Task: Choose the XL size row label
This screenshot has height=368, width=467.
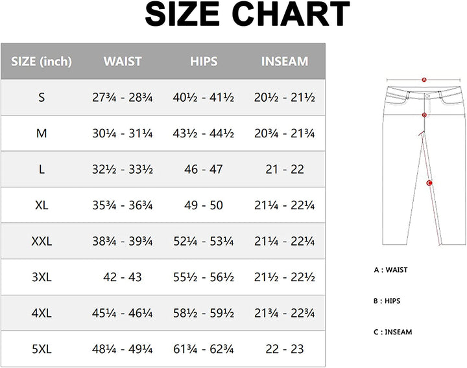Action: (x=42, y=205)
